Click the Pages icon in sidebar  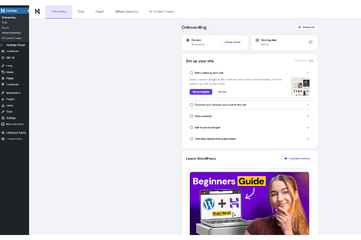[3, 78]
